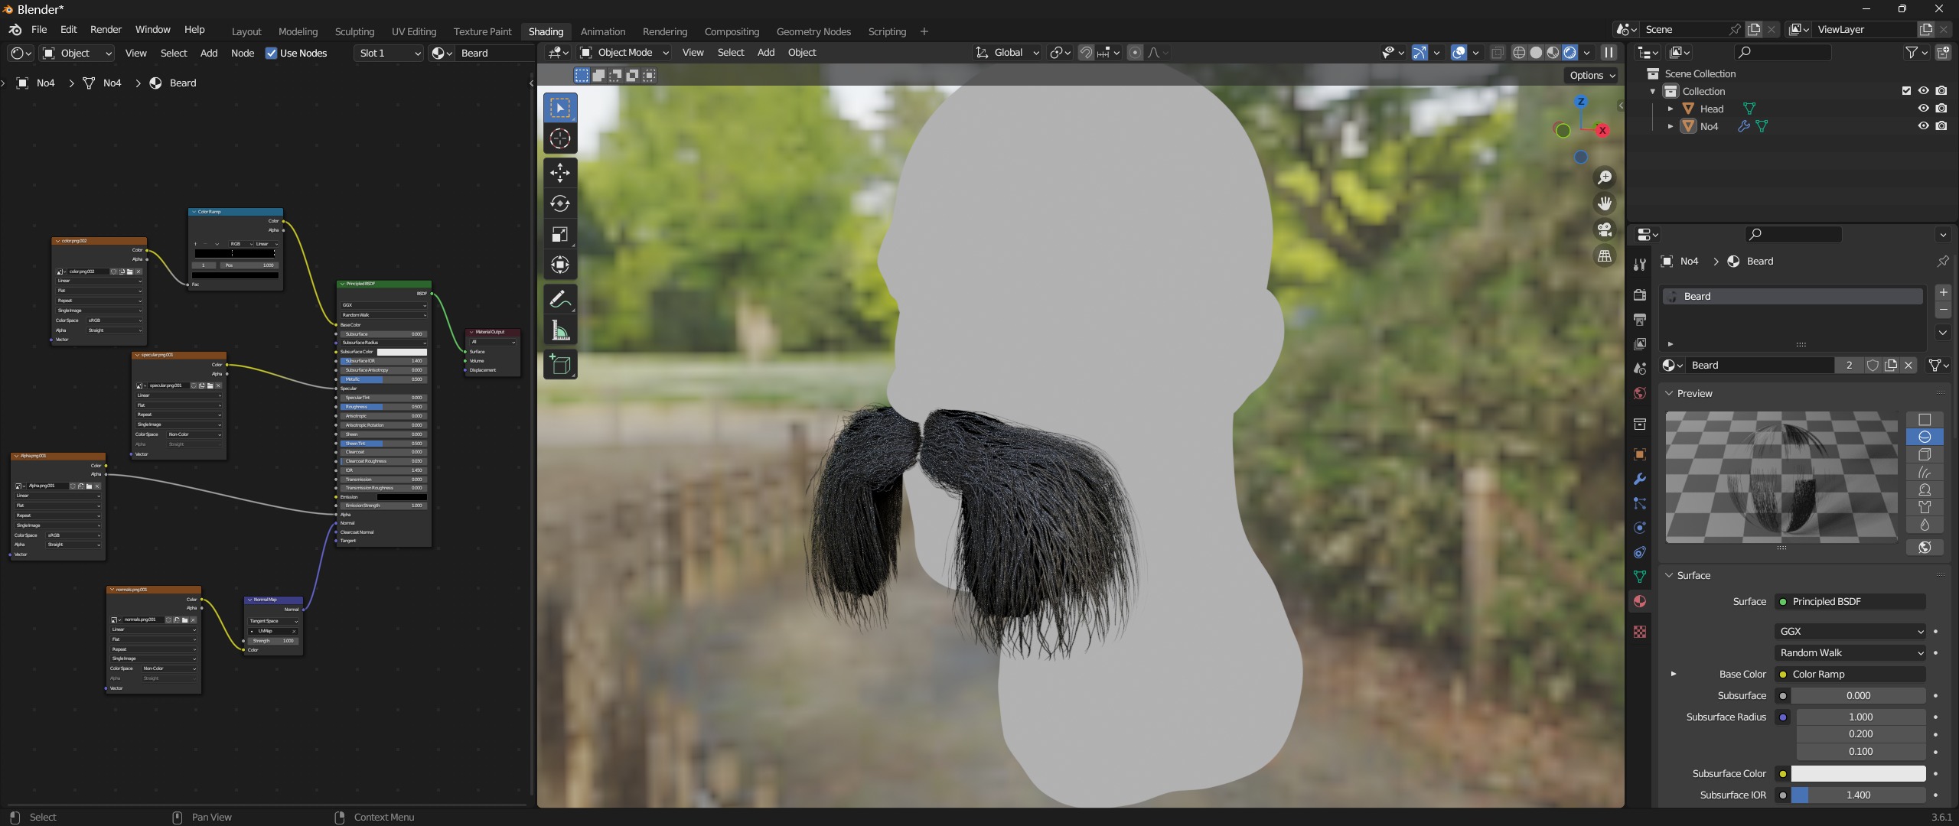Toggle show gizmo button in viewport header
This screenshot has height=826, width=1959.
[1420, 53]
